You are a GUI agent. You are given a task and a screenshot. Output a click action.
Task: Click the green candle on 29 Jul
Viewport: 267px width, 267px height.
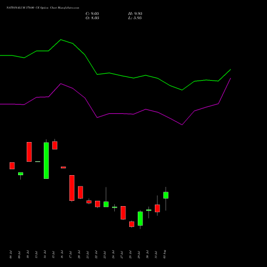140,218
